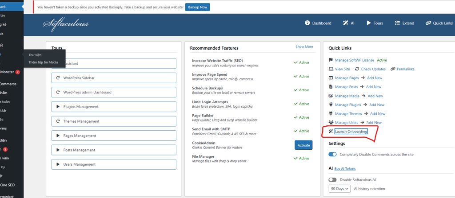Click paintbrush icon beside Manage Themes

tap(331, 114)
